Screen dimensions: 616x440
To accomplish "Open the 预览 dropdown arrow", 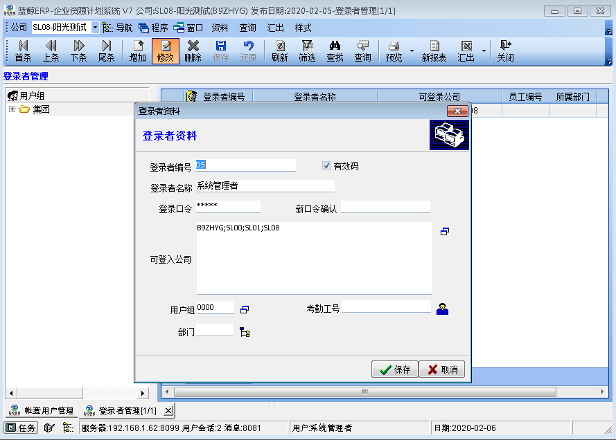I will 412,51.
